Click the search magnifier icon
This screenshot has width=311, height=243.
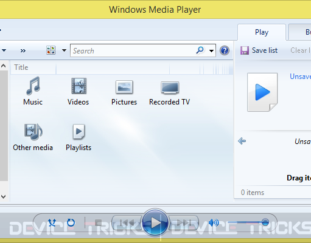click(200, 50)
